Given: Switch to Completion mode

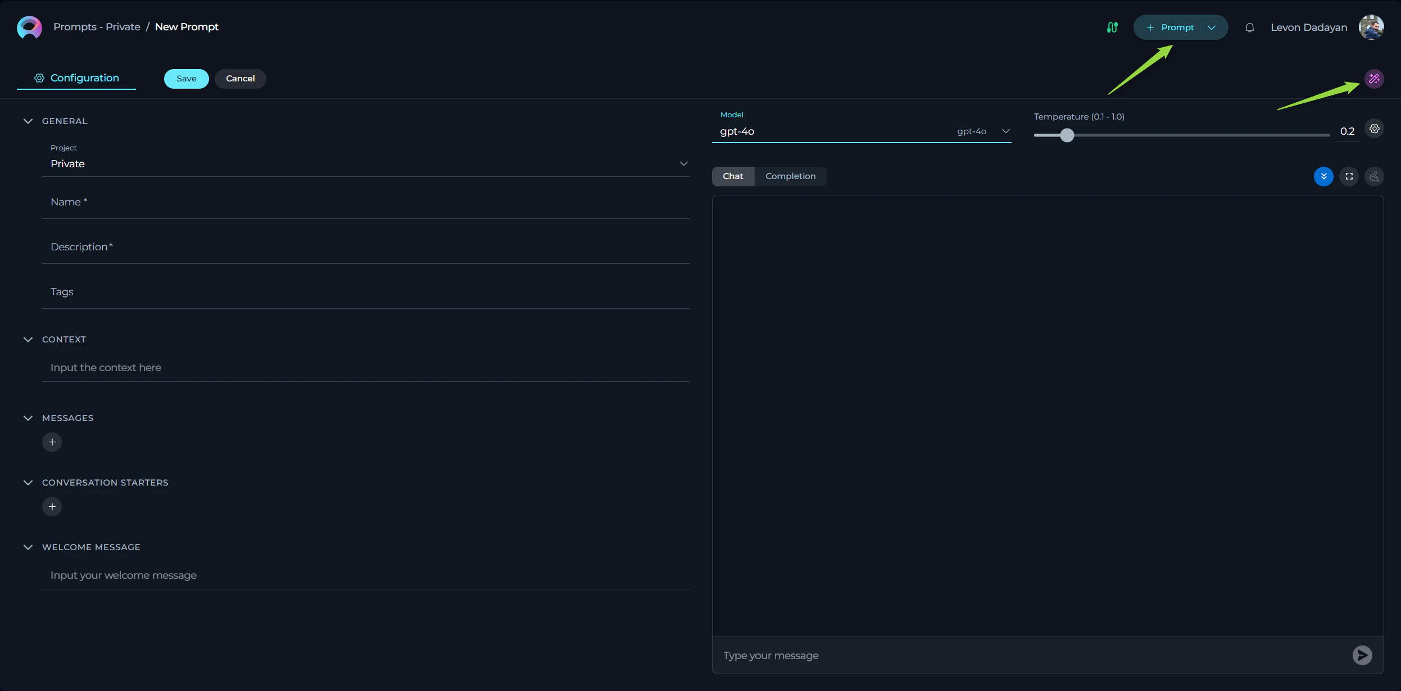Looking at the screenshot, I should click(x=790, y=176).
